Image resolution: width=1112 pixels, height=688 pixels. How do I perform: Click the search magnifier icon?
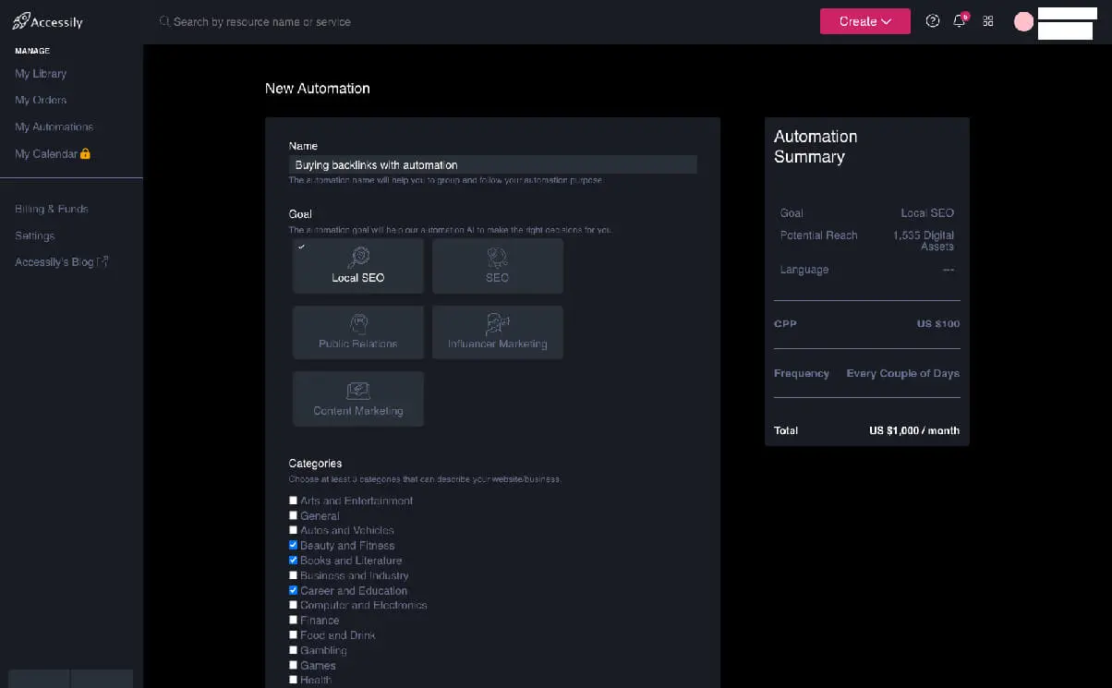pyautogui.click(x=164, y=21)
